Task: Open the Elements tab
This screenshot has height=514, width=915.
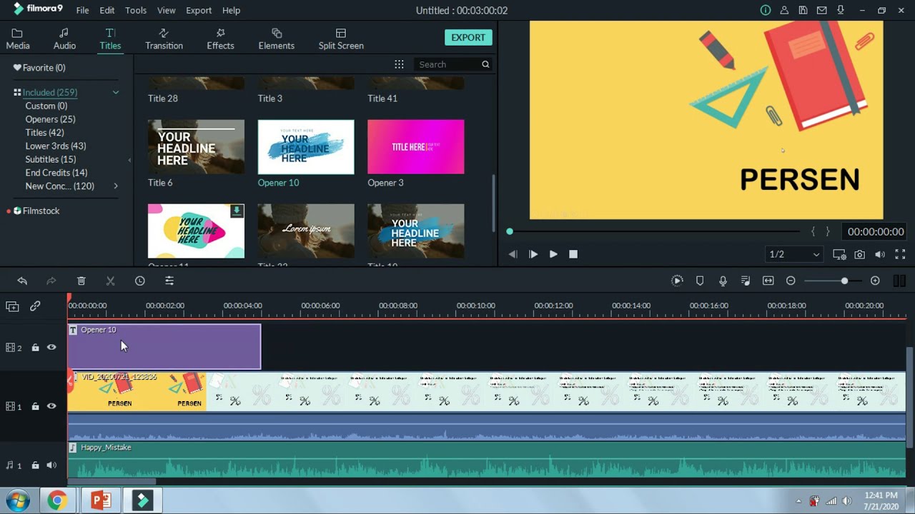Action: click(277, 39)
